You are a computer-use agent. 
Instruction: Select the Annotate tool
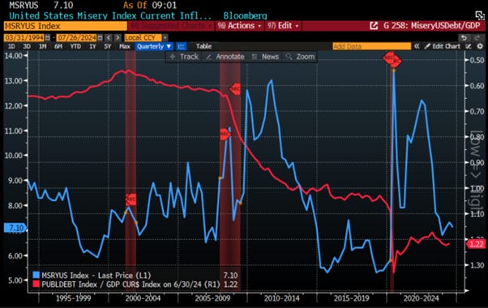click(225, 57)
